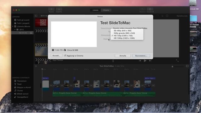Click the microphone voiceover icon
Screen dimensions: 201x113
[x=113, y=61]
